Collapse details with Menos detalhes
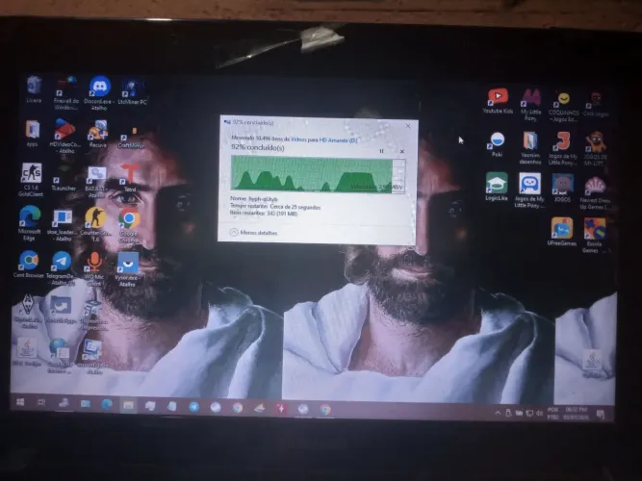This screenshot has width=642, height=481. coord(253,232)
